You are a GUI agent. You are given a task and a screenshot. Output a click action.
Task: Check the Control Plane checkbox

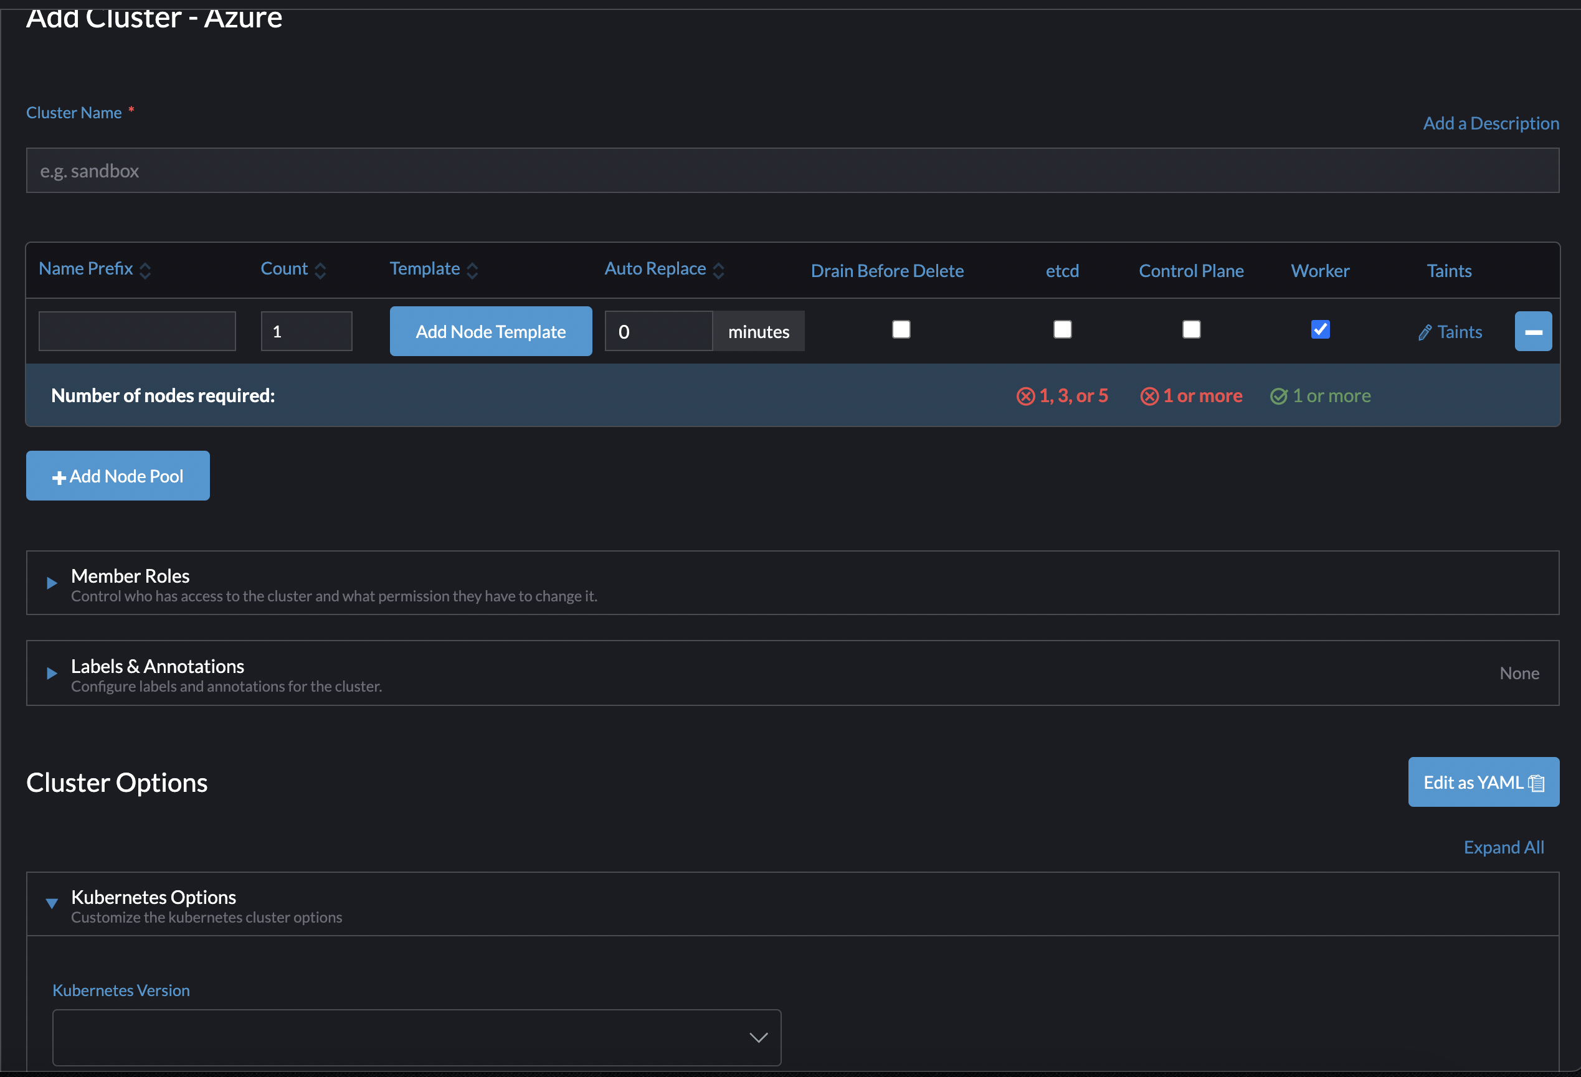click(1191, 329)
